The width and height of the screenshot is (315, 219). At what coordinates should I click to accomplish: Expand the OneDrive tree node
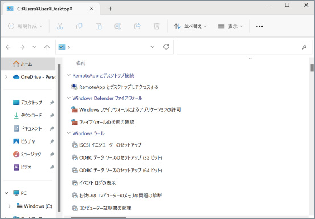coord(6,77)
